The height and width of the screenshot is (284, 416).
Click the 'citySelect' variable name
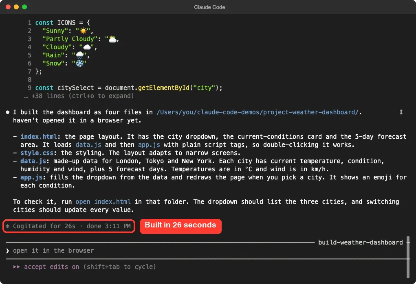click(x=75, y=88)
